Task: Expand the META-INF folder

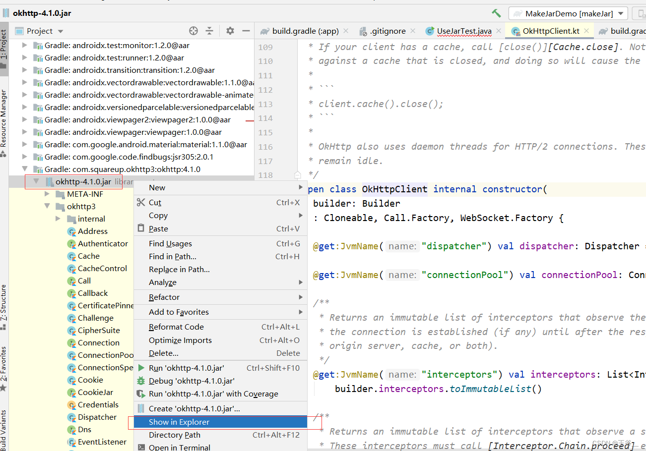Action: 47,194
